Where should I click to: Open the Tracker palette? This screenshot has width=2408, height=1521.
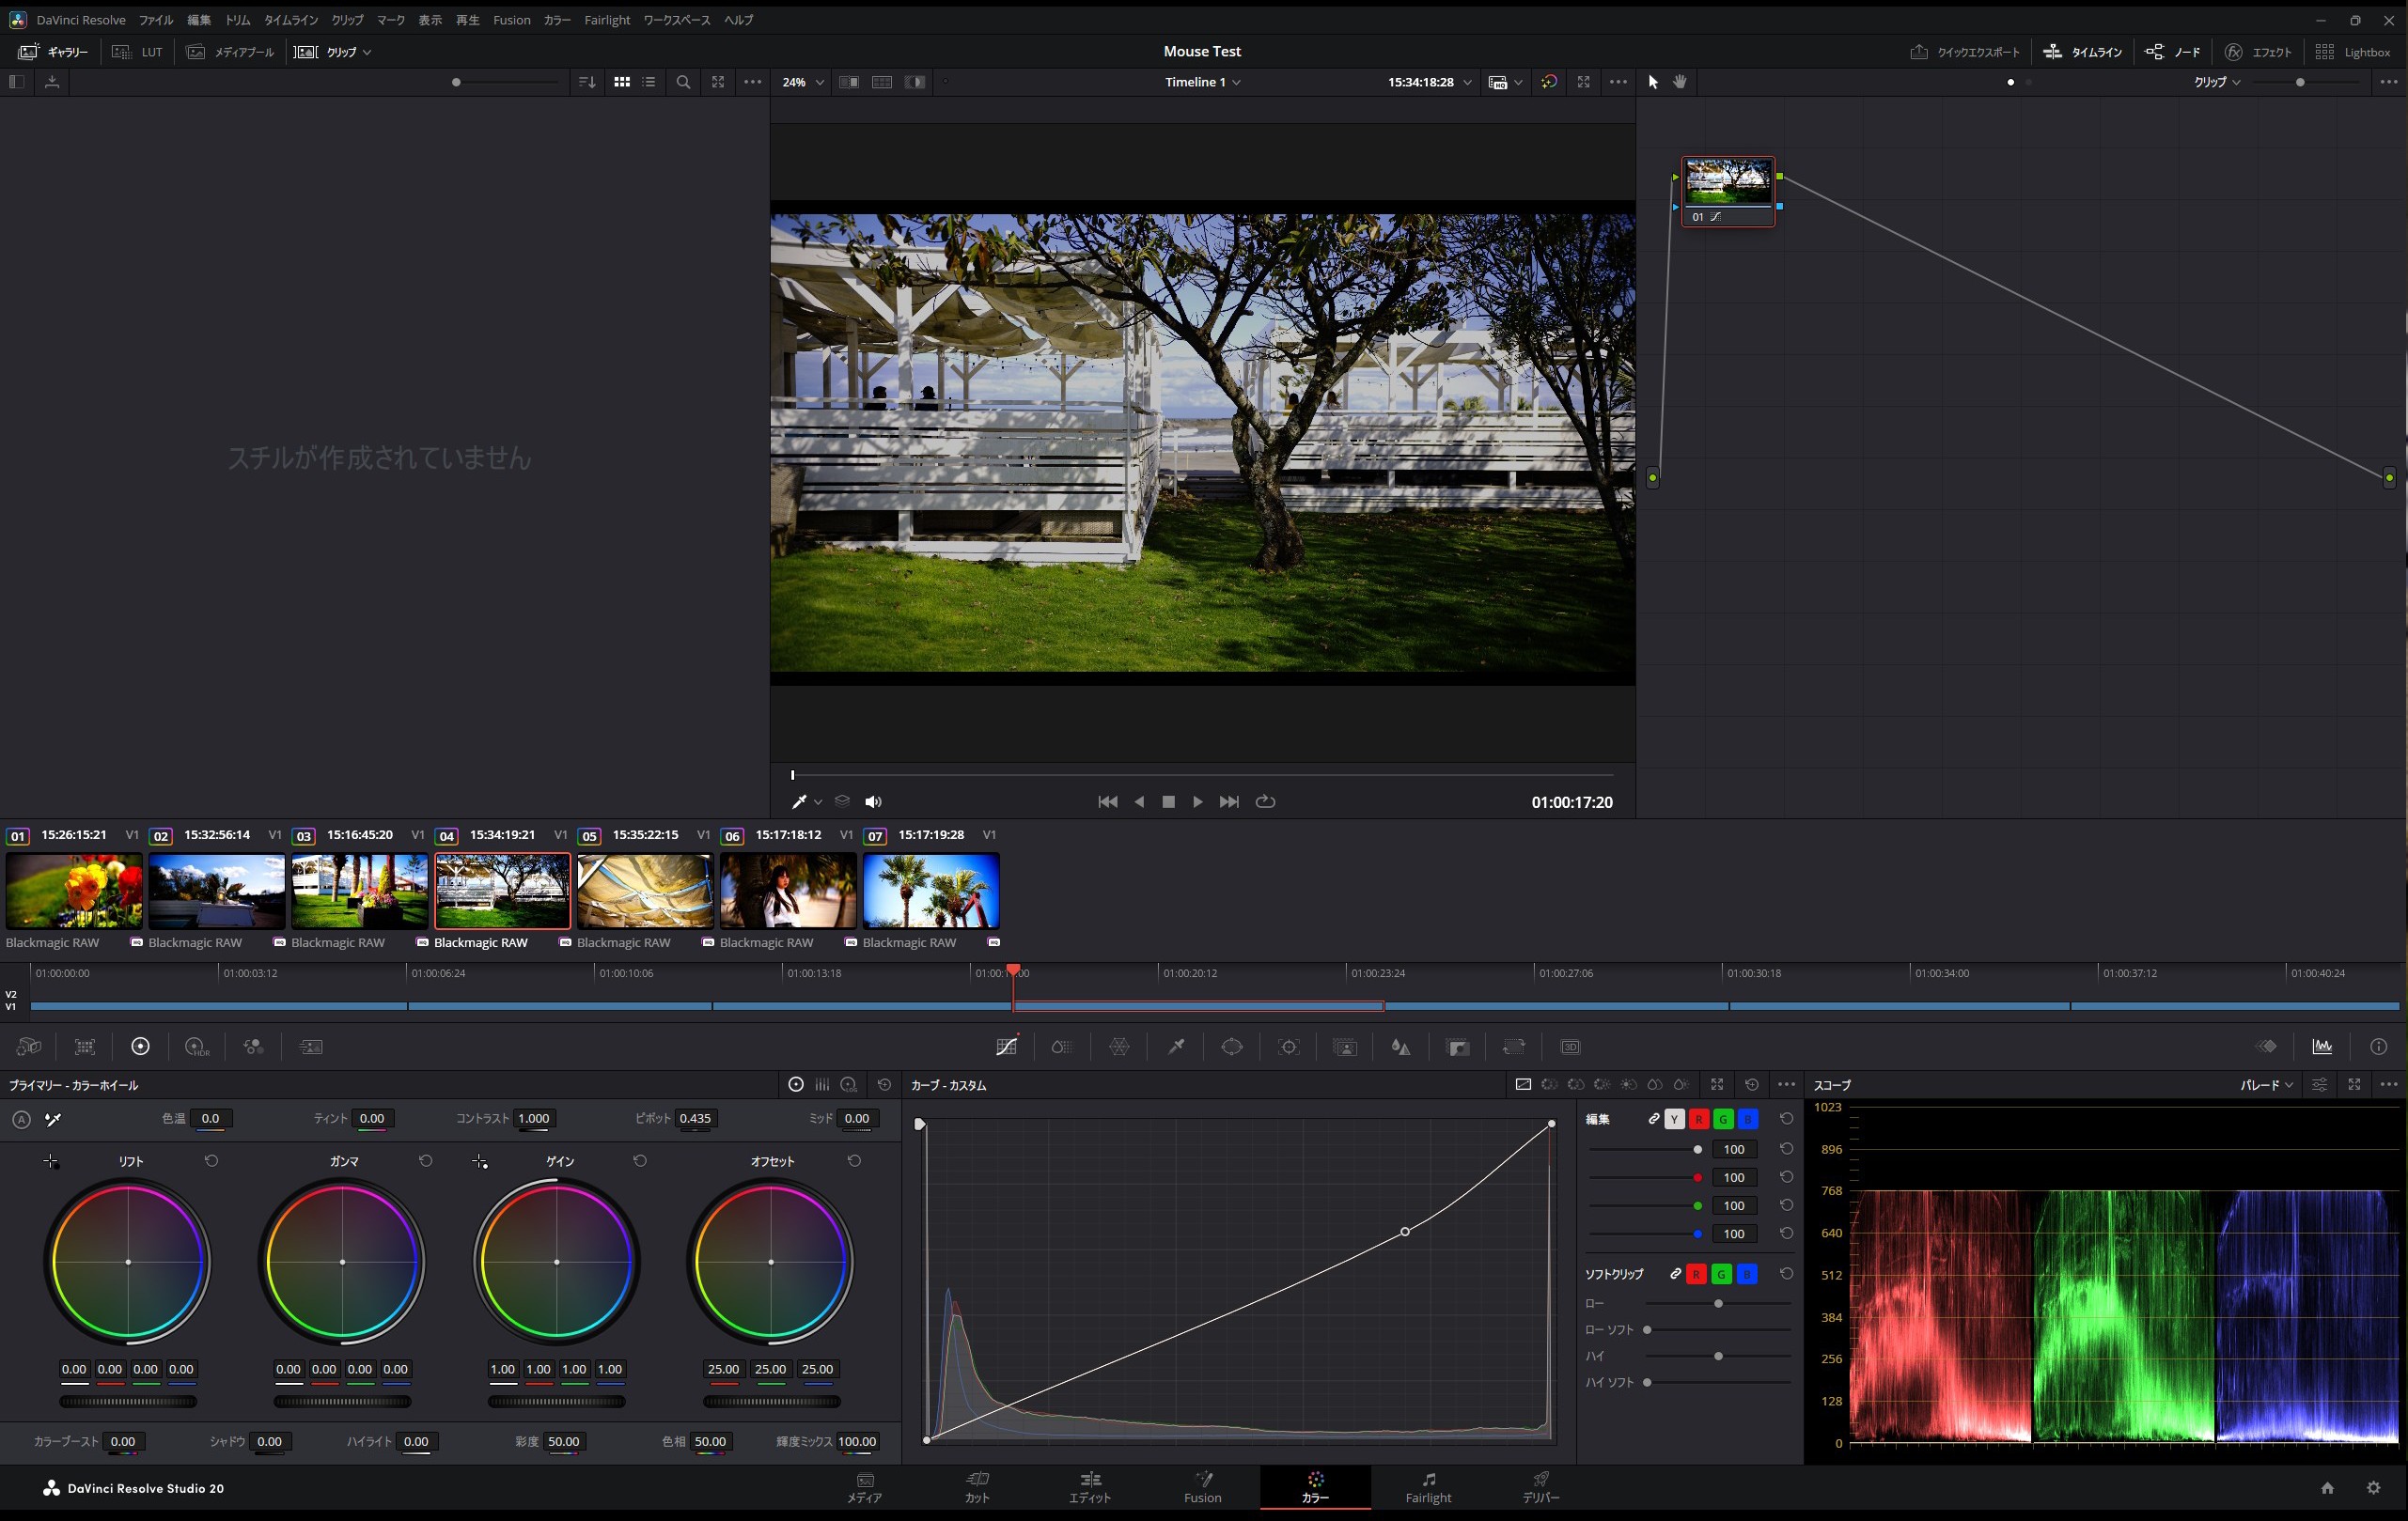point(1289,1047)
